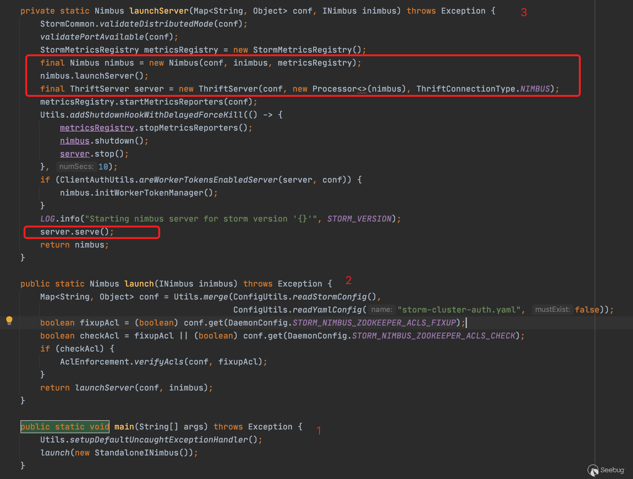Click the launch method declaration name
This screenshot has height=479, width=633.
(139, 284)
